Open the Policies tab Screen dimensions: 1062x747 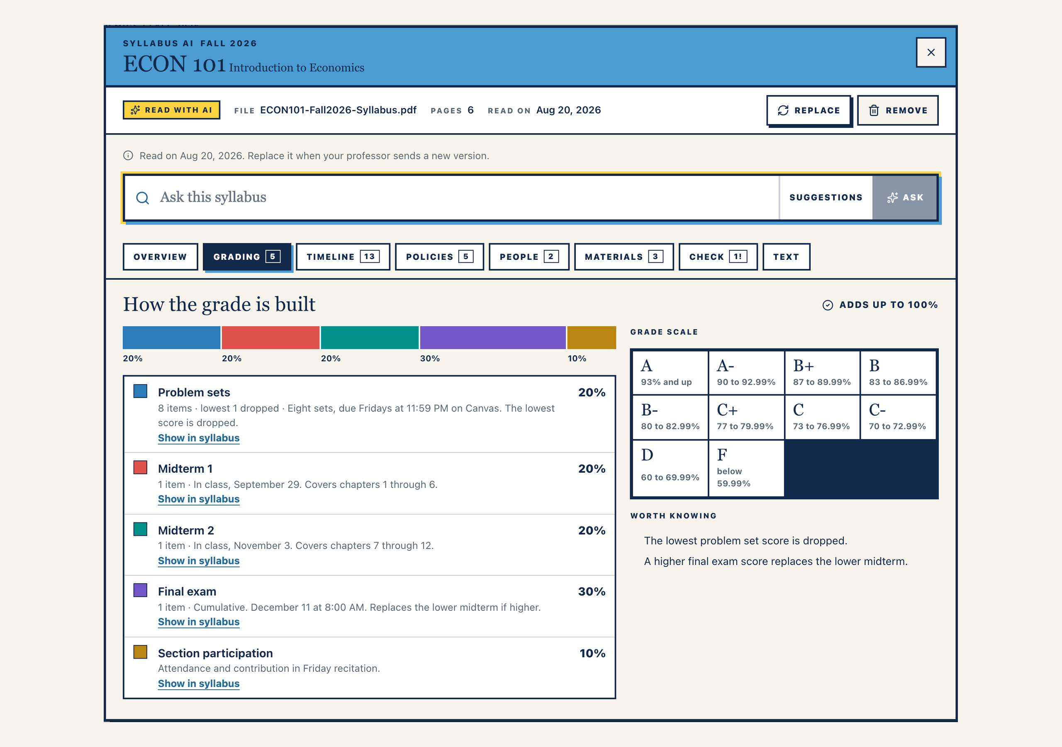(439, 257)
